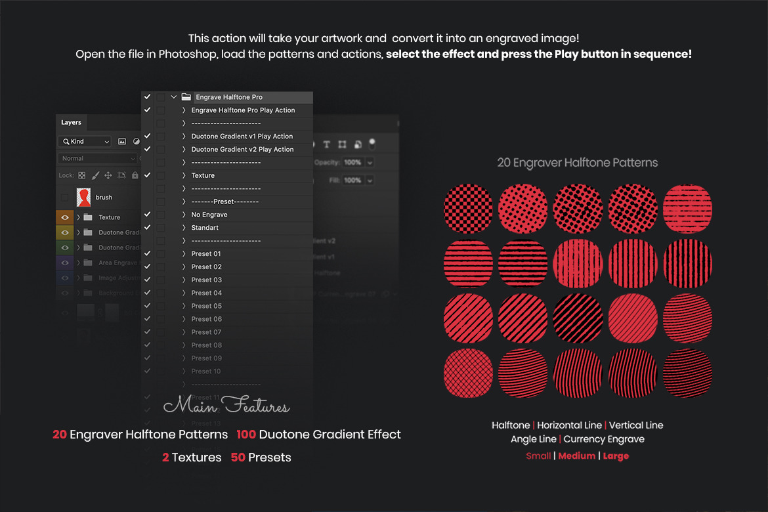Screen dimensions: 768x512
Task: Click the type layer filter T icon
Action: 327,144
